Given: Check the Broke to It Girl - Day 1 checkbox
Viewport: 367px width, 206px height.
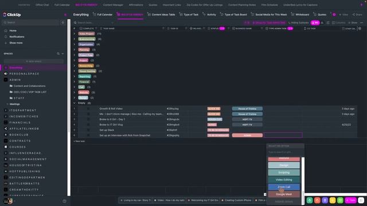Looking at the screenshot, I should [x=88, y=120].
